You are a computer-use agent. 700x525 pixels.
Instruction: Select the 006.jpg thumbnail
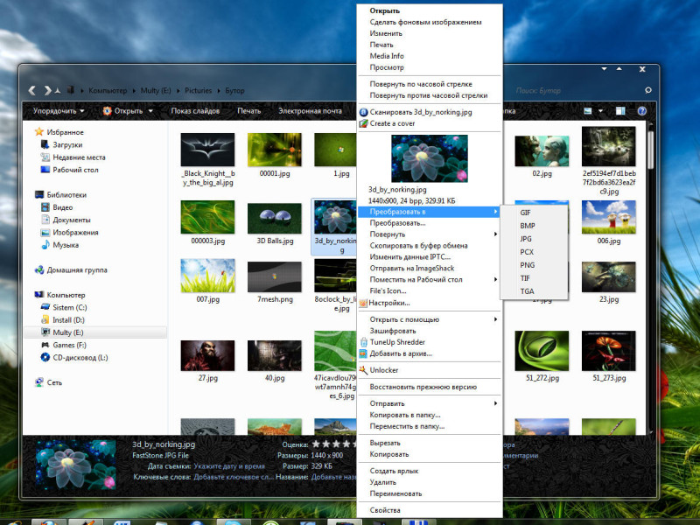(x=608, y=217)
